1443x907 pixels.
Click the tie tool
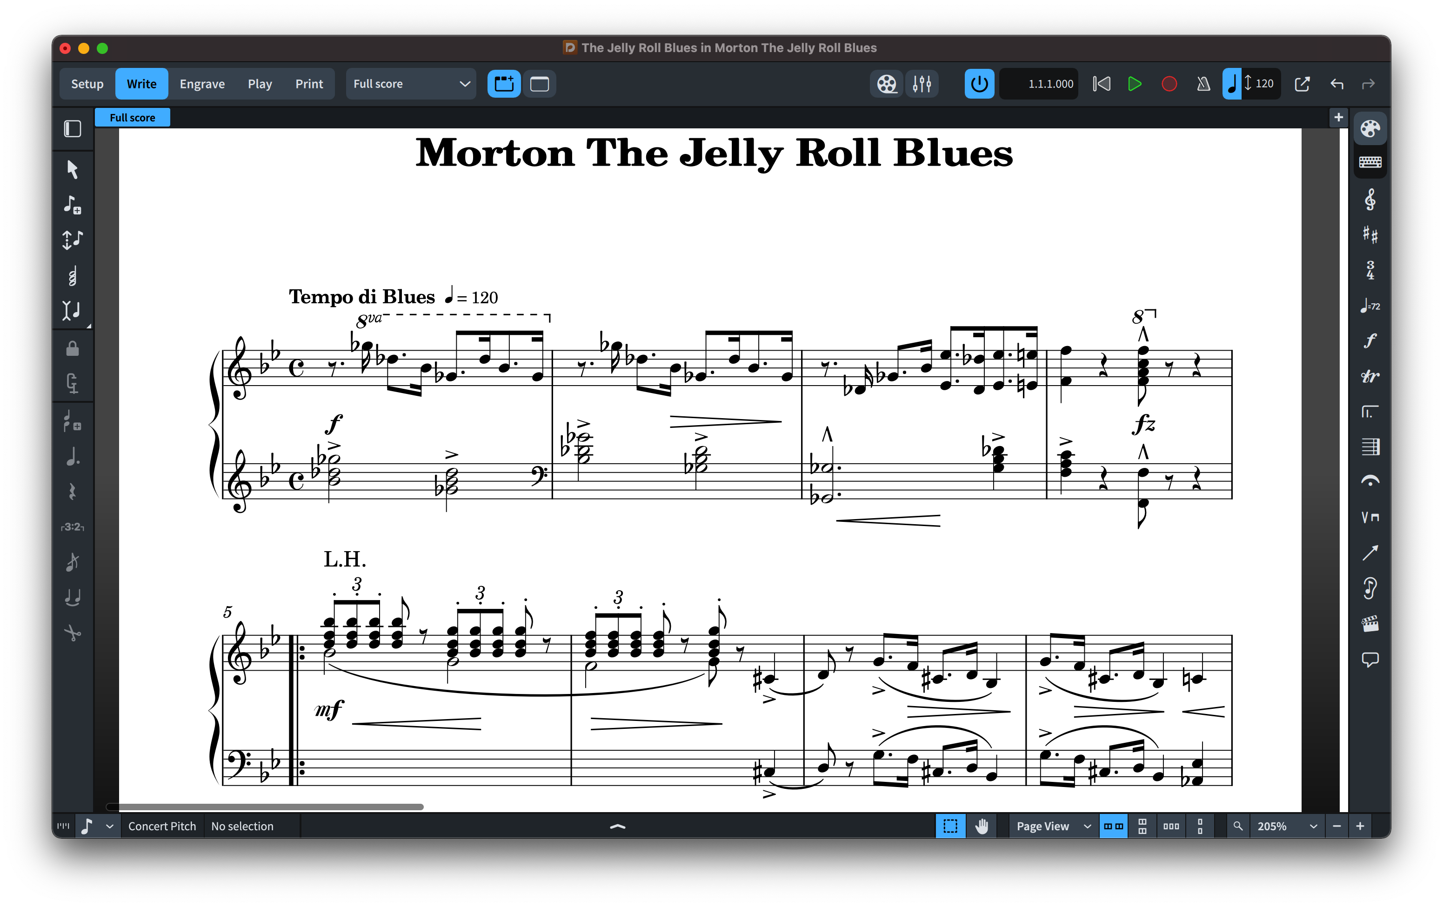[x=73, y=597]
